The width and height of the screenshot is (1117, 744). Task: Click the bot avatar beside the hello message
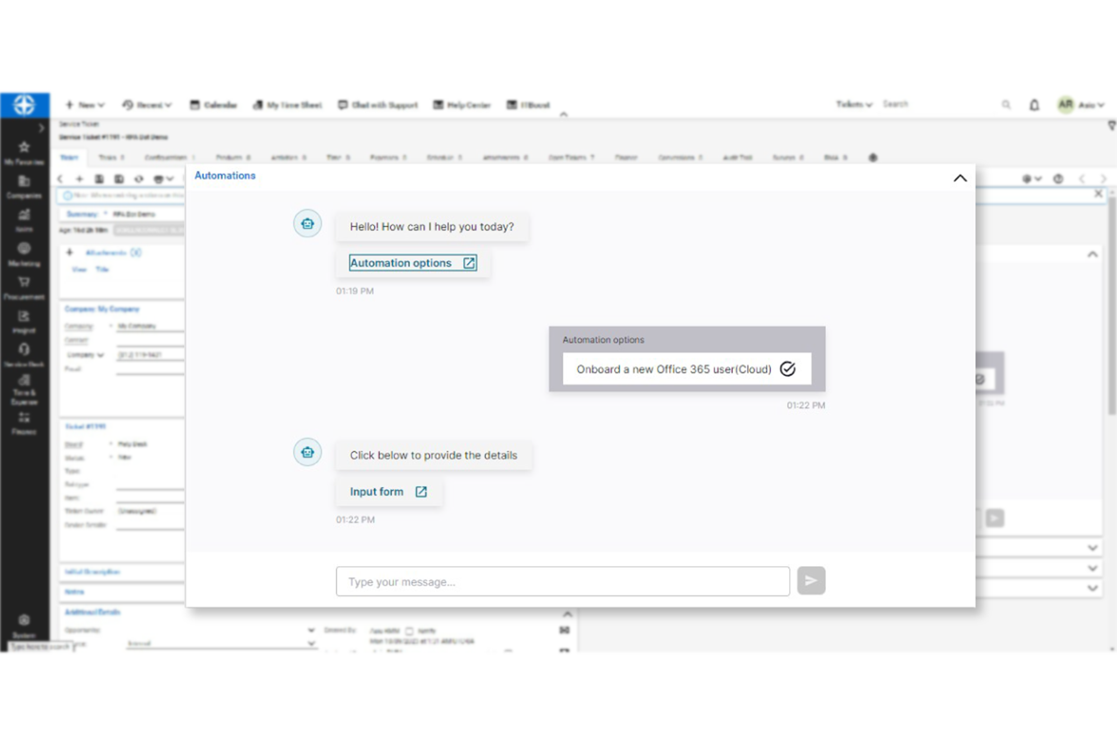tap(307, 224)
